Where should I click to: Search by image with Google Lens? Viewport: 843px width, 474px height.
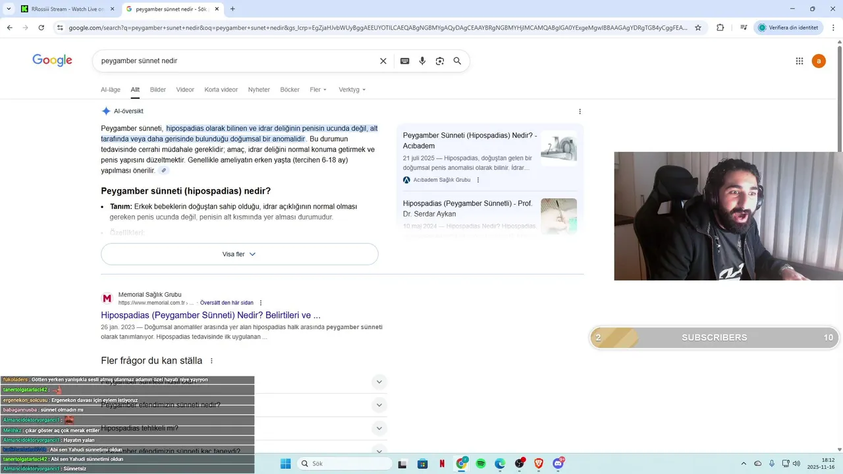[x=440, y=61]
